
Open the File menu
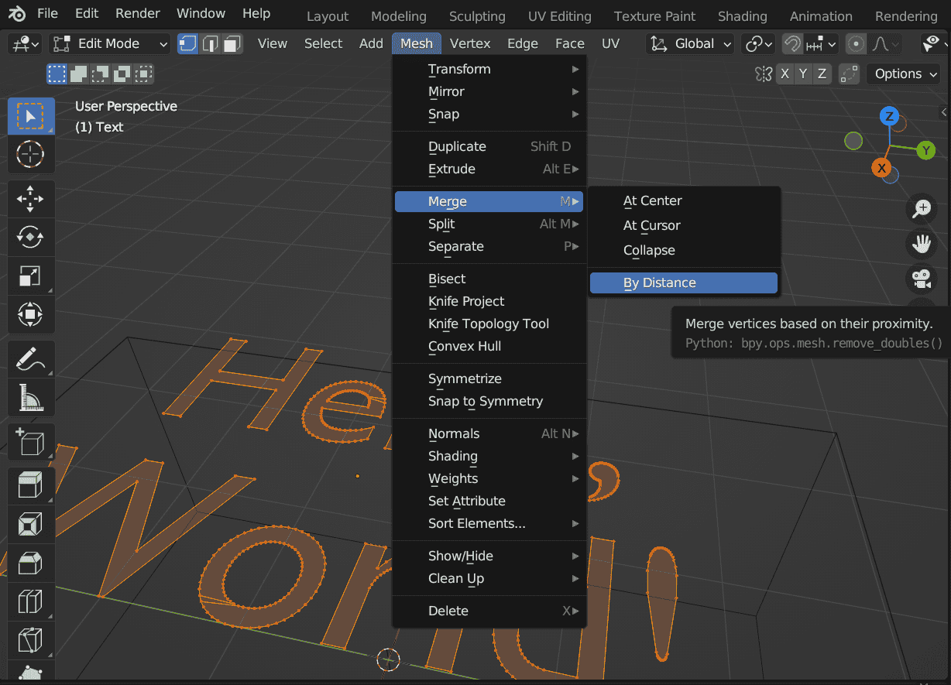pos(47,13)
